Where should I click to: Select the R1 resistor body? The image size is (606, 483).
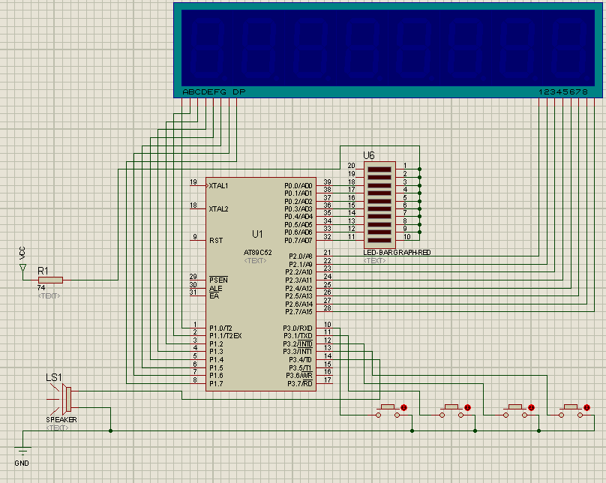point(51,280)
